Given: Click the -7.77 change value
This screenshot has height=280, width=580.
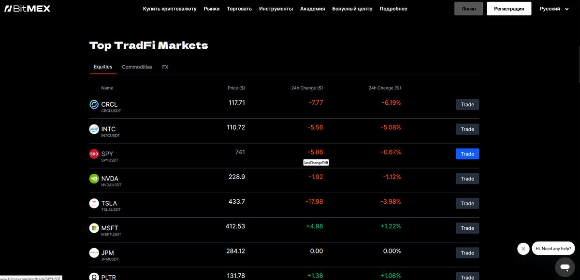Looking at the screenshot, I should [316, 103].
